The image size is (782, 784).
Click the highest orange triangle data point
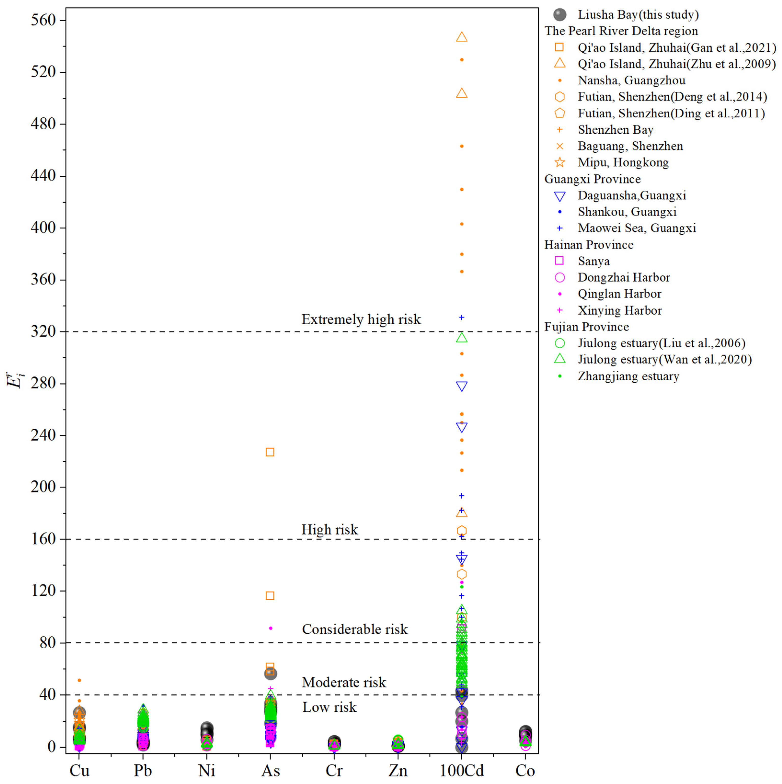[462, 37]
